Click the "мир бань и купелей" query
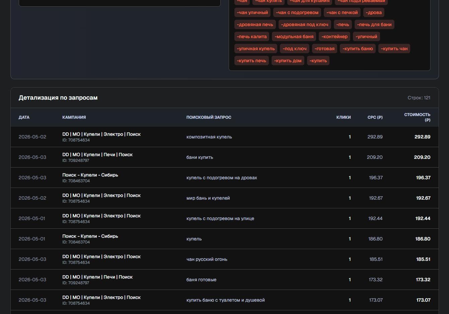 pyautogui.click(x=208, y=198)
